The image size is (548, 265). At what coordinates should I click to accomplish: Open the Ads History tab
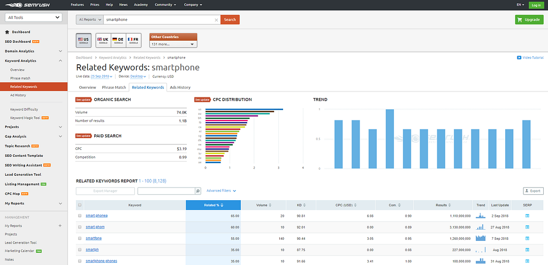click(x=180, y=87)
